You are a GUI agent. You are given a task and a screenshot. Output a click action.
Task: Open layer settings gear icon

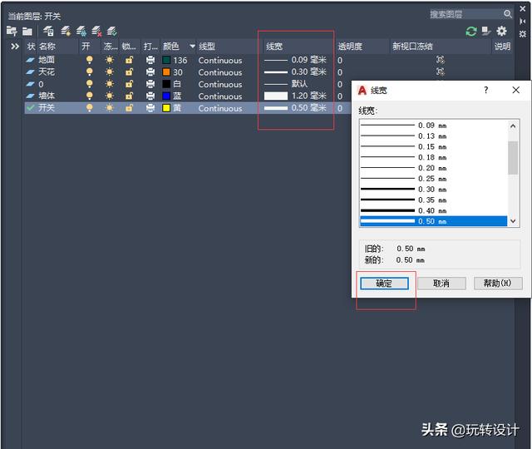pyautogui.click(x=501, y=31)
